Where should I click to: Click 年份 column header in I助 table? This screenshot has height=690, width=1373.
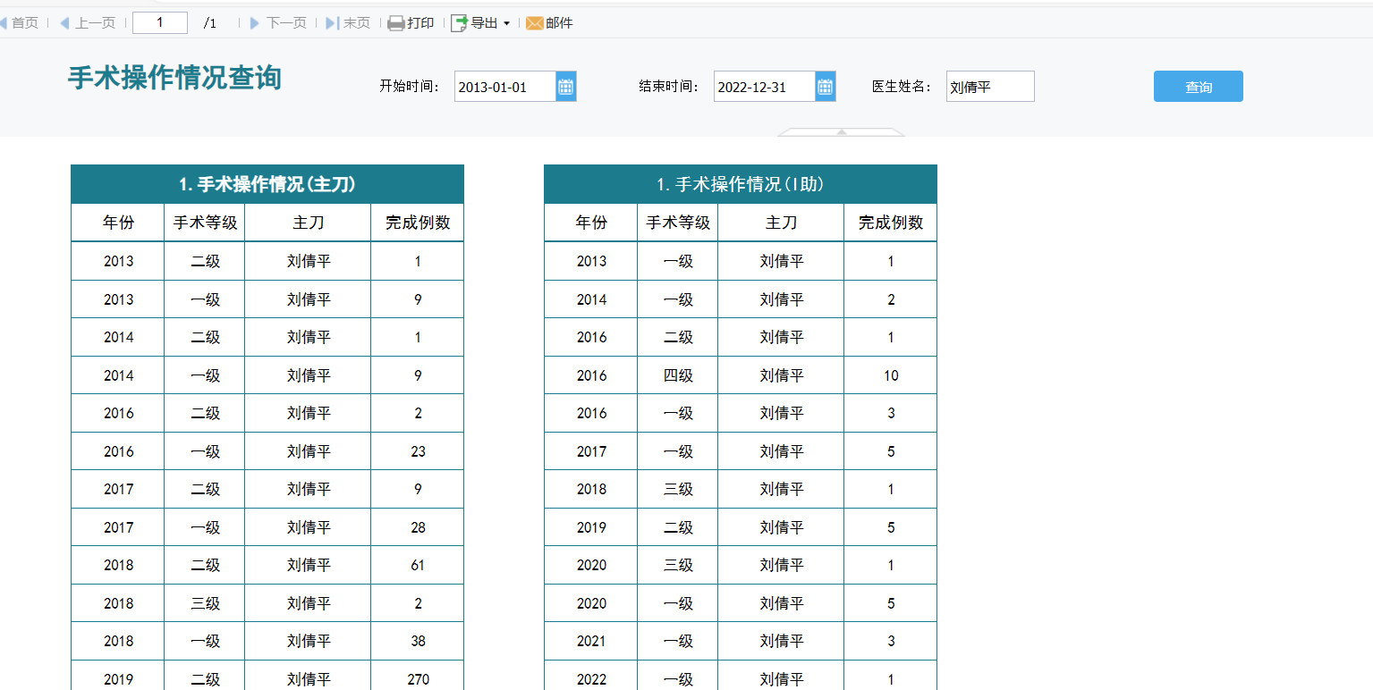point(591,223)
